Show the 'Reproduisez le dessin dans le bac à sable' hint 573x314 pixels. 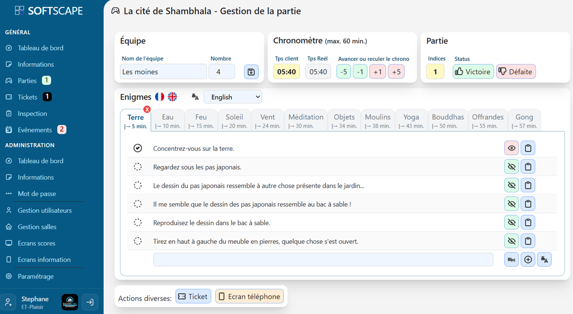click(x=511, y=222)
